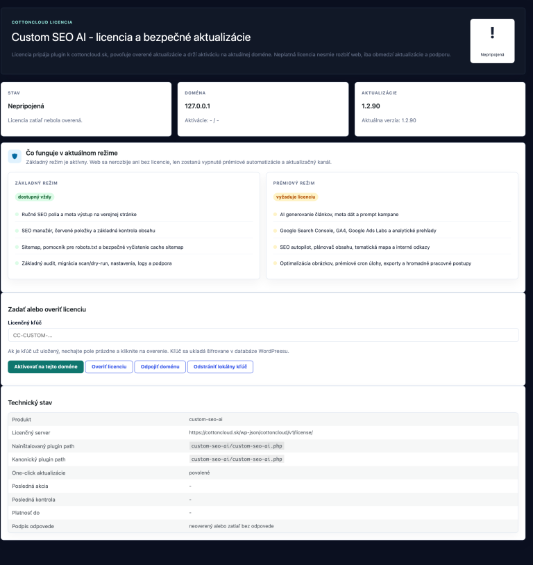Select the 'vyžaduje licenciu' yellow badge

tap(296, 197)
